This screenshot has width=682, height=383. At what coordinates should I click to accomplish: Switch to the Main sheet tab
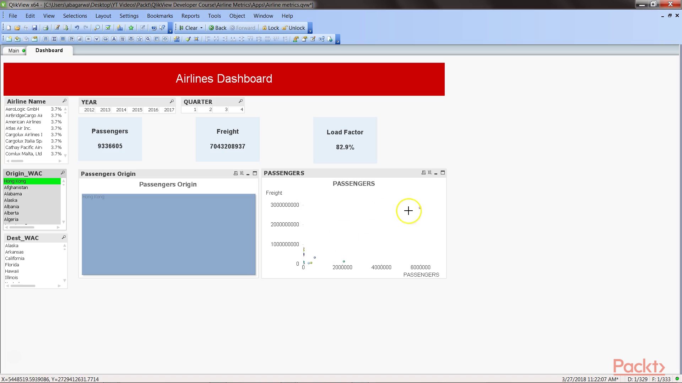coord(14,51)
